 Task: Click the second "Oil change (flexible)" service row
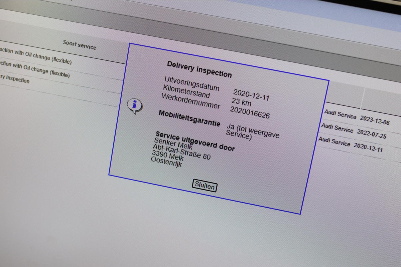click(x=34, y=69)
